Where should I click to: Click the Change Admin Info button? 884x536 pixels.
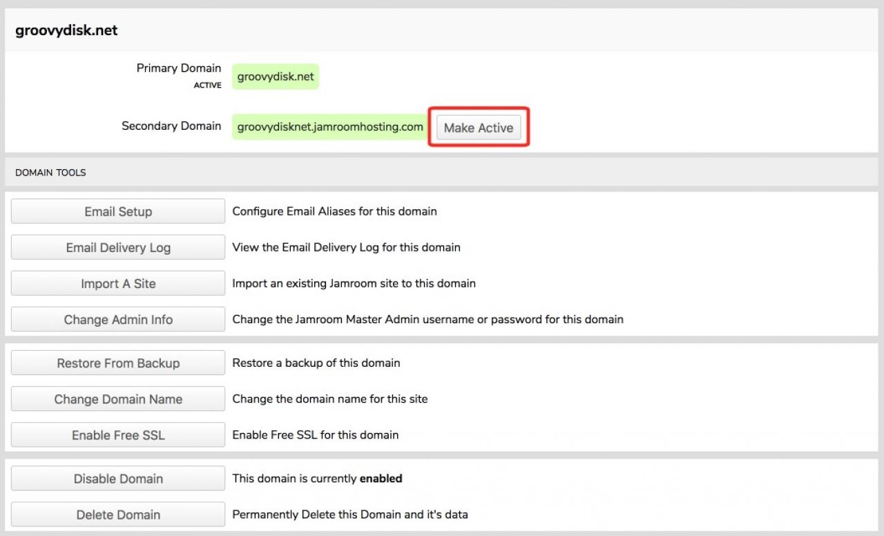point(118,320)
